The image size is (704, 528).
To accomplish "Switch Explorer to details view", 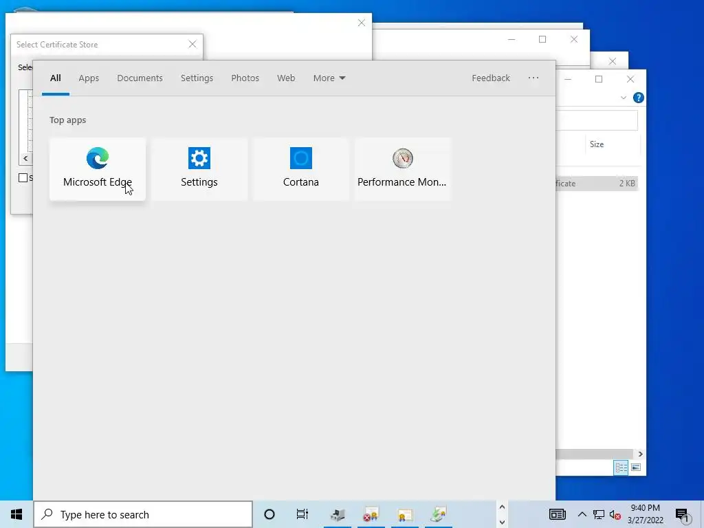I will click(621, 467).
